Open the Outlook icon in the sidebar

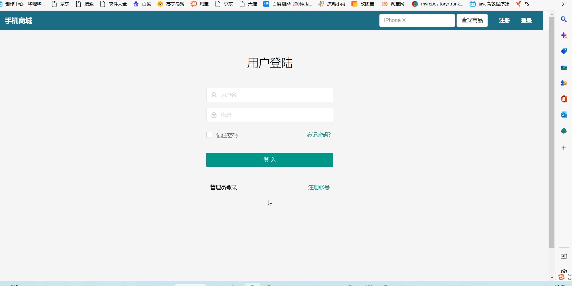pyautogui.click(x=564, y=115)
